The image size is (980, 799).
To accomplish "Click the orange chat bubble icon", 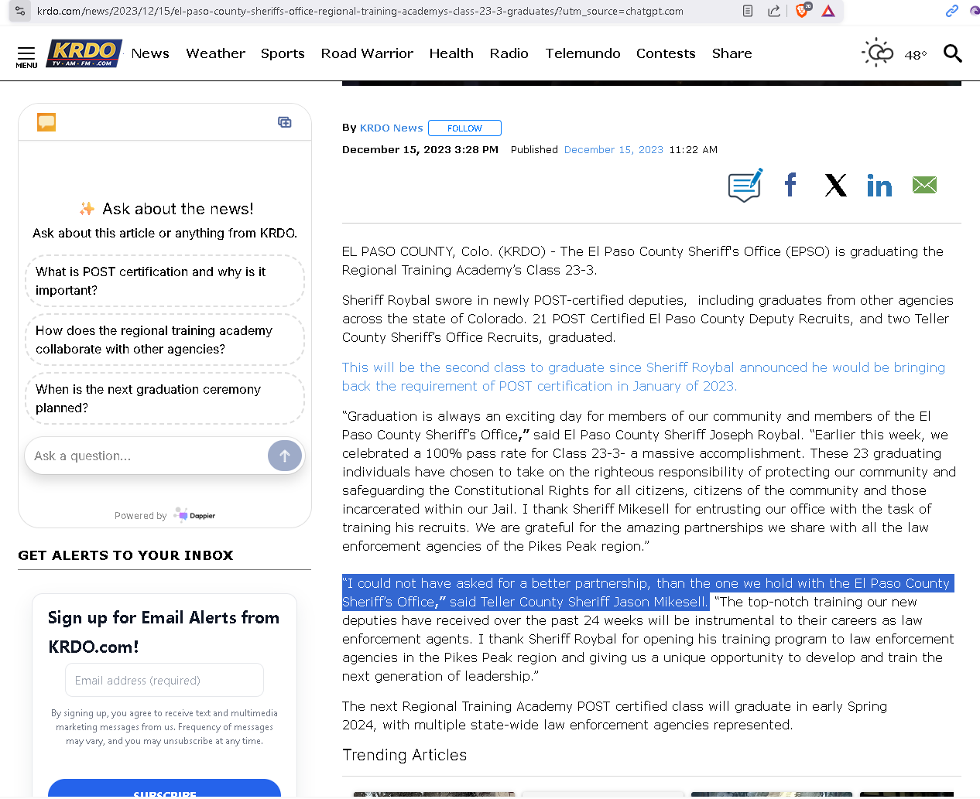I will (46, 122).
